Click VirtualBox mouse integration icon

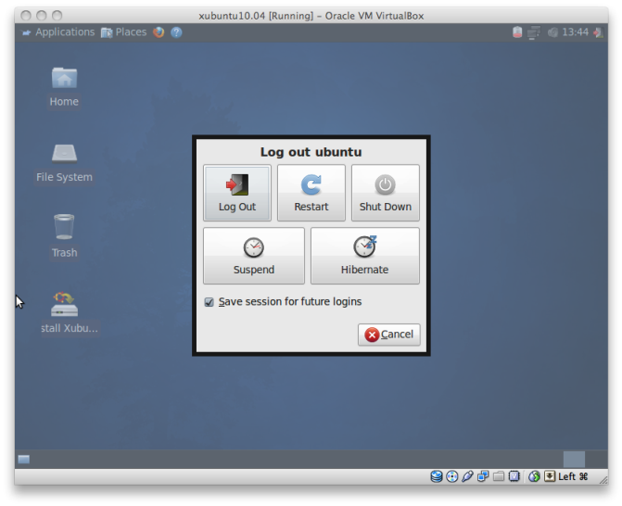pos(534,476)
